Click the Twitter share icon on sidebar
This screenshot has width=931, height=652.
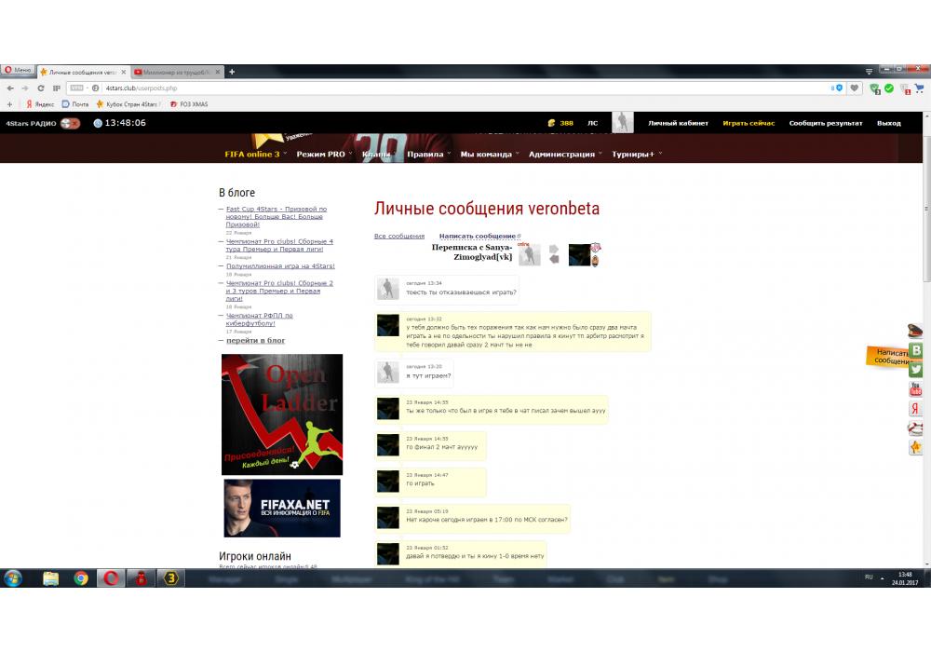915,370
